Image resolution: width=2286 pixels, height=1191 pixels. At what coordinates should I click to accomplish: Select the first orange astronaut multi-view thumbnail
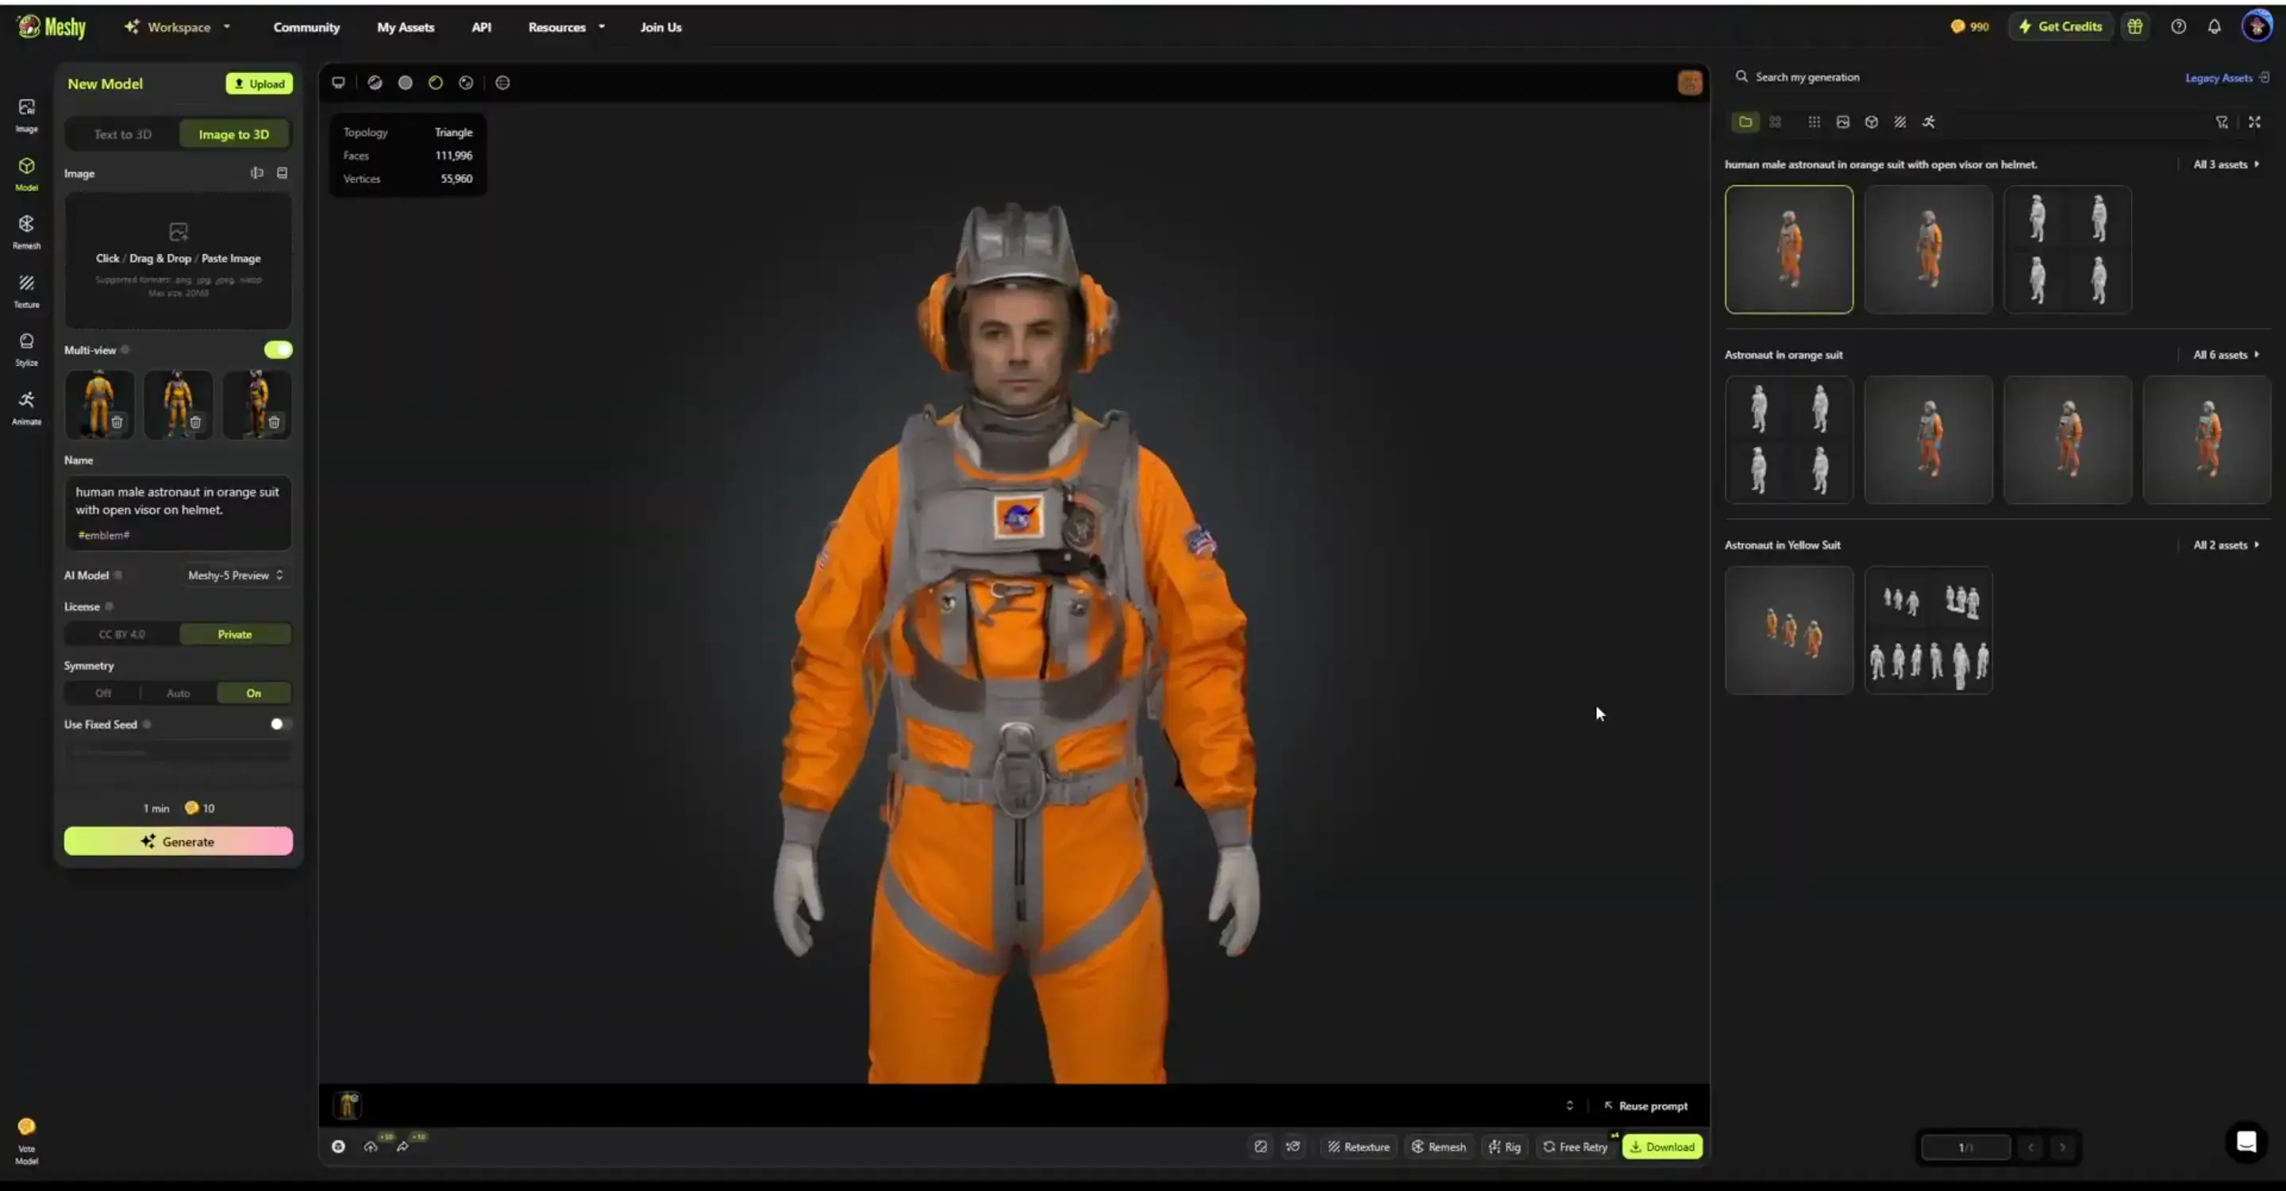click(98, 404)
